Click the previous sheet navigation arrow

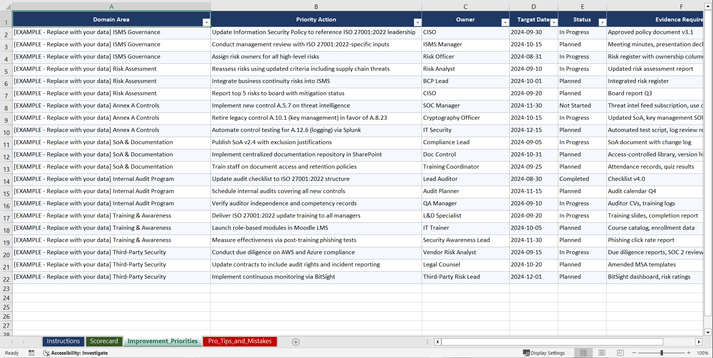pyautogui.click(x=13, y=342)
